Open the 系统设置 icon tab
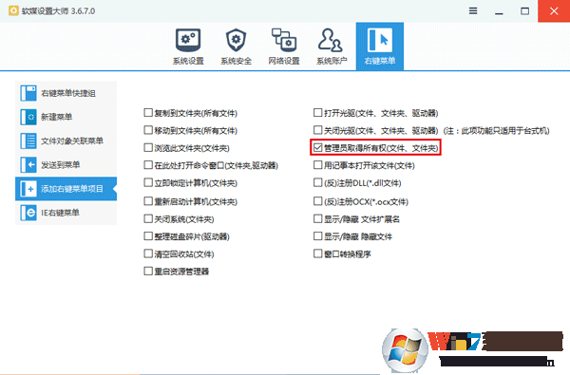 [188, 47]
